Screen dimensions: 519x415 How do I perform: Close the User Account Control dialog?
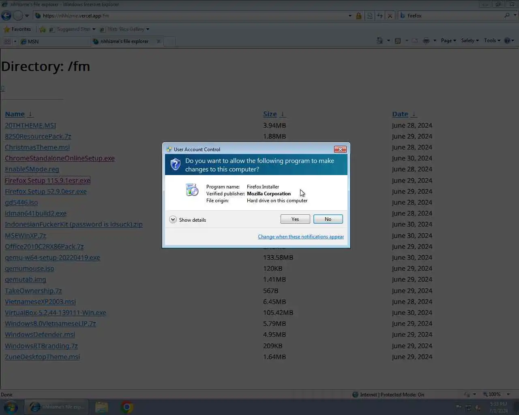click(x=340, y=149)
